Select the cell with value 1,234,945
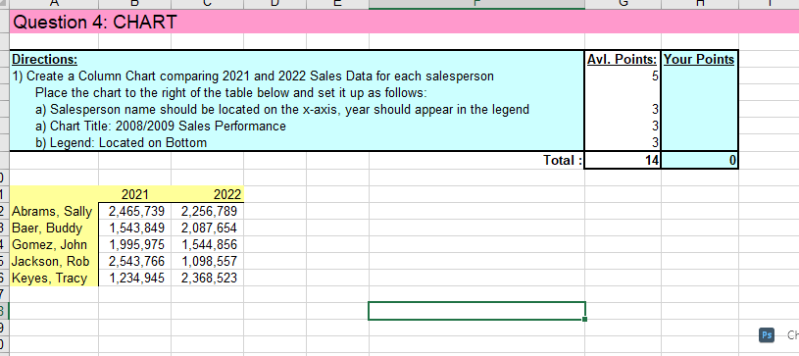 134,278
